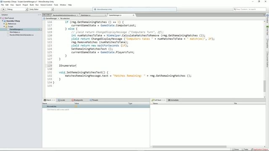Open the Project menu
Image resolution: width=269 pixels, height=151 pixels.
[x=25, y=5]
